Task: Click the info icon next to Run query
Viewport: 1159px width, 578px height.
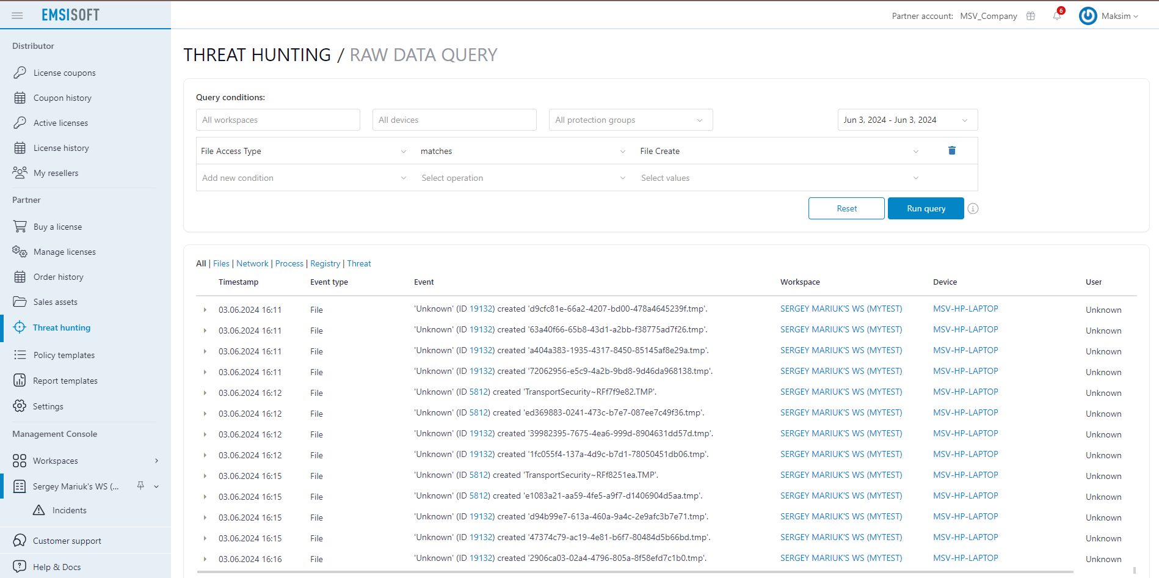Action: click(973, 208)
